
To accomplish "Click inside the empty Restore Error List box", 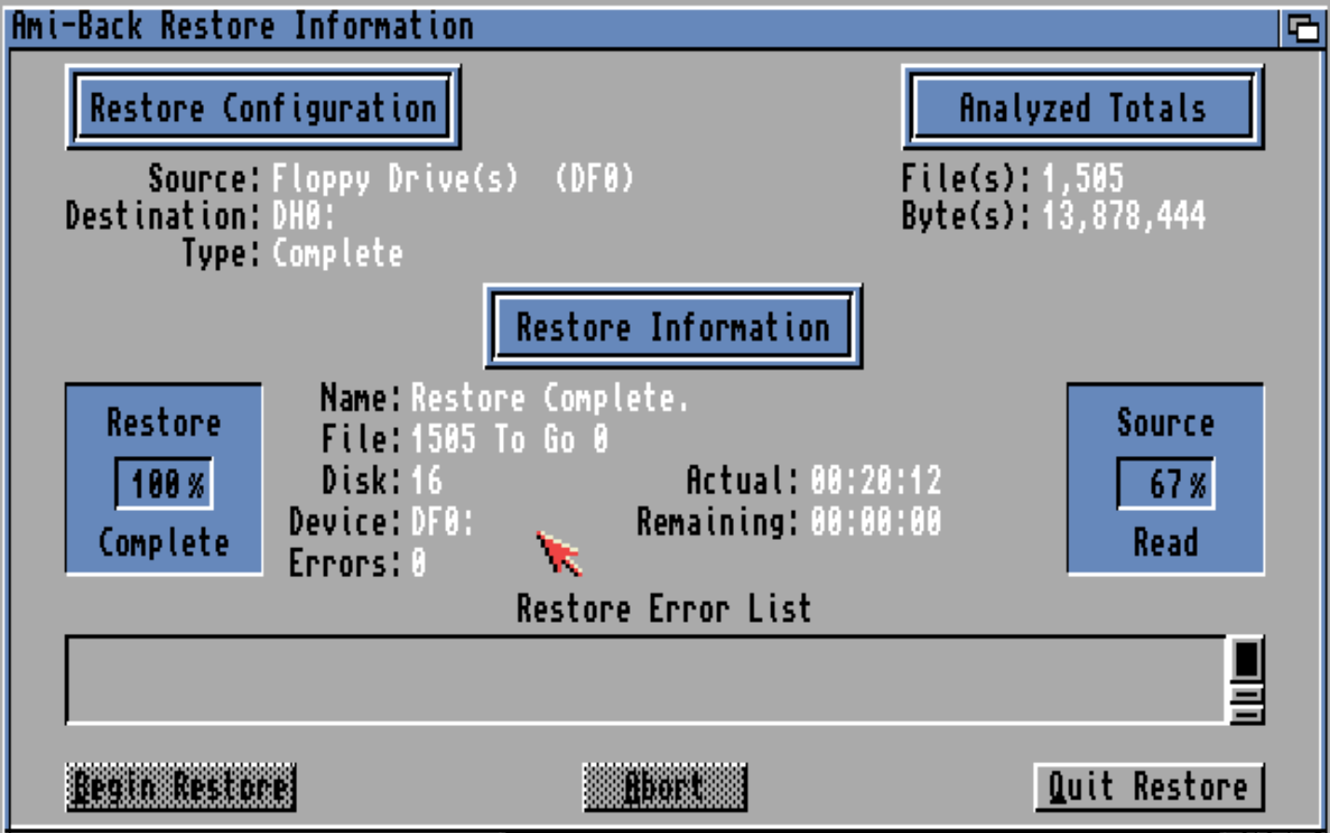I will [645, 679].
